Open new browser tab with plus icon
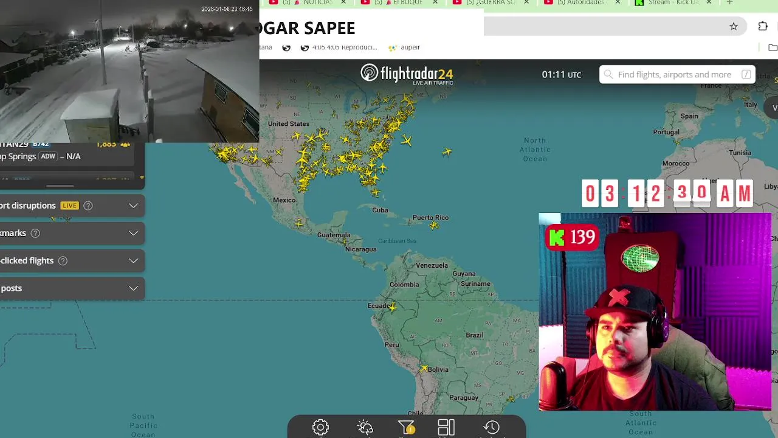778x438 pixels. (x=729, y=2)
